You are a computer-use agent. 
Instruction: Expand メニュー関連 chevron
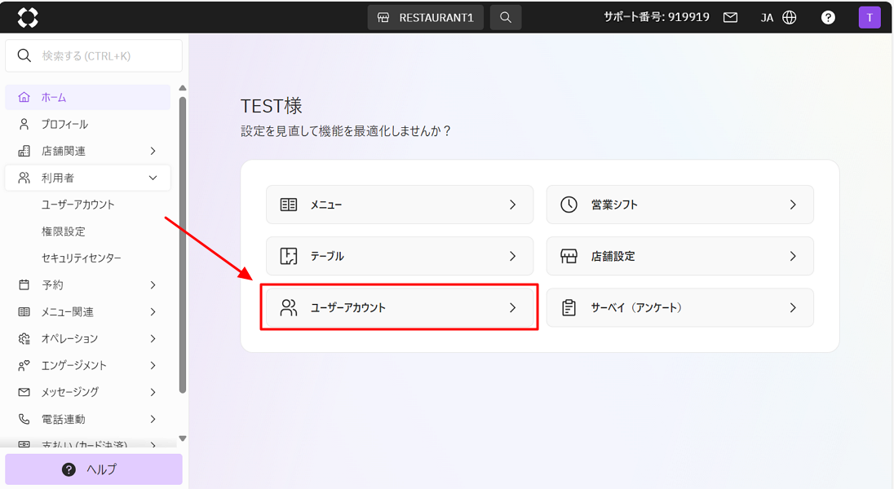[x=153, y=312]
